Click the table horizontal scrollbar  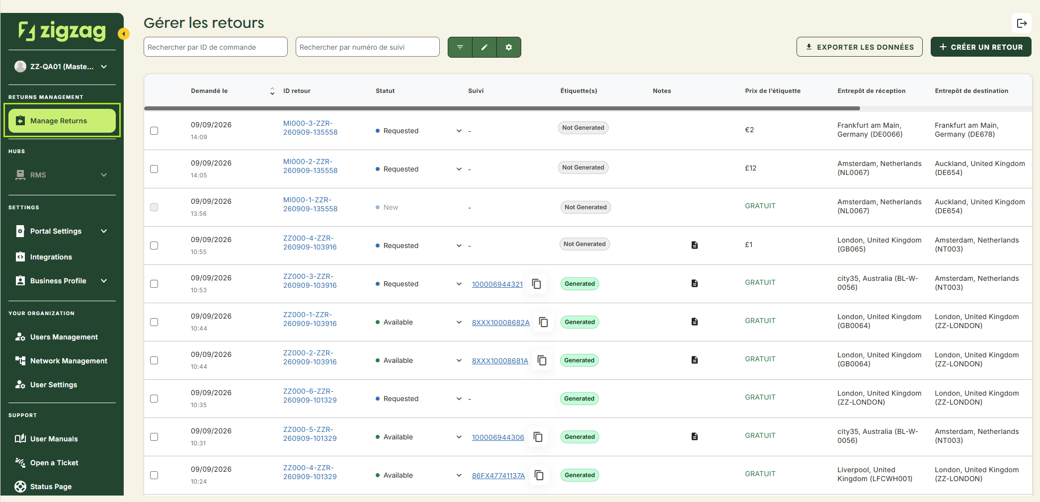point(502,108)
